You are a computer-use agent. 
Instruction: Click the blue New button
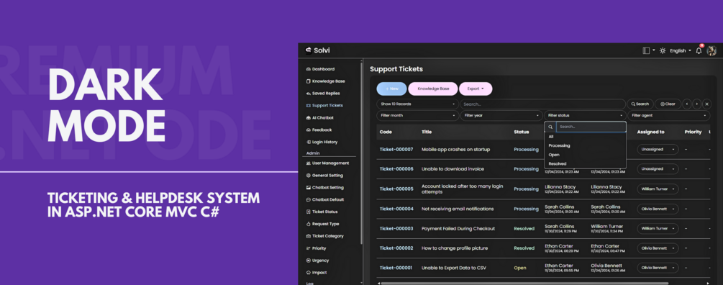tap(391, 89)
